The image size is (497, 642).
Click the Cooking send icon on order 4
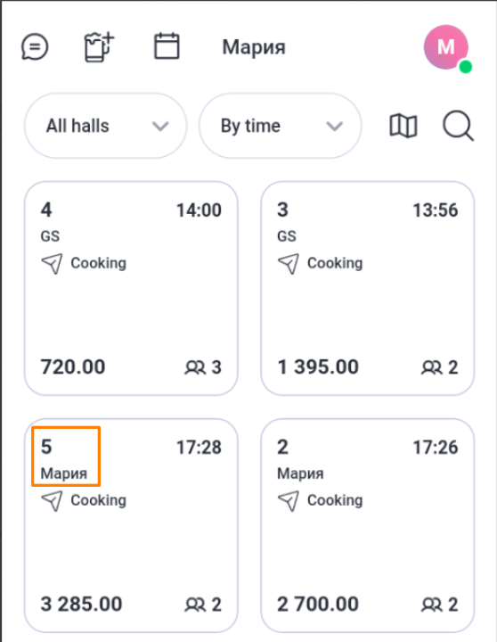52,263
